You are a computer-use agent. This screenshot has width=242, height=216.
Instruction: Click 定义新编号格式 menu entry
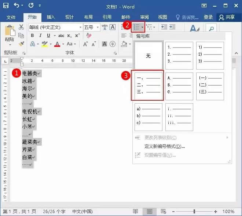(x=164, y=146)
